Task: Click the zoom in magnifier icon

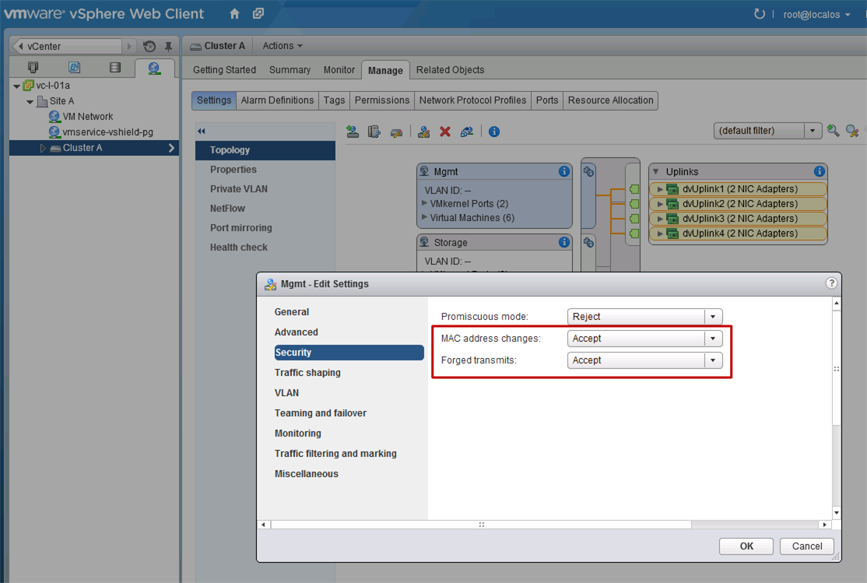Action: 833,131
